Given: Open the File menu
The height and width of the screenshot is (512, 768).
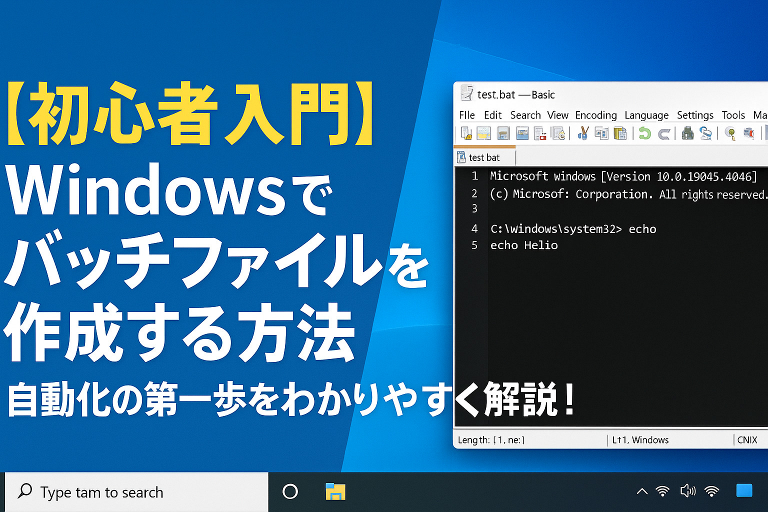Looking at the screenshot, I should 467,115.
